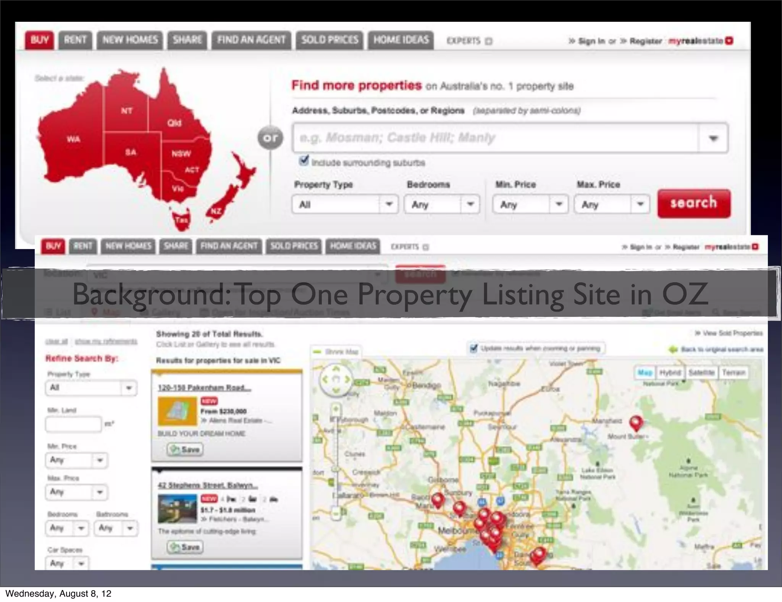The width and height of the screenshot is (782, 602).
Task: Click the map pan control wheel
Action: coord(336,379)
